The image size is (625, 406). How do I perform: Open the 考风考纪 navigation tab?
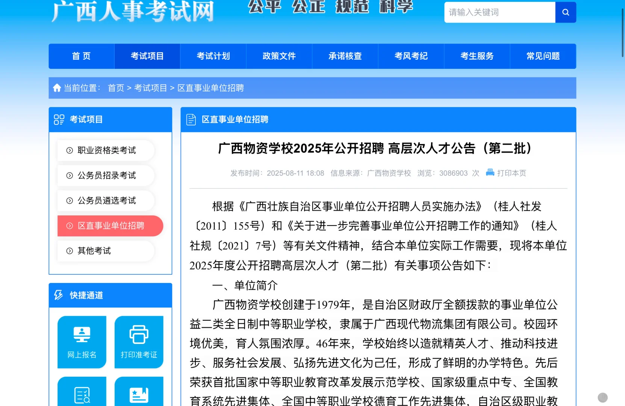click(411, 56)
